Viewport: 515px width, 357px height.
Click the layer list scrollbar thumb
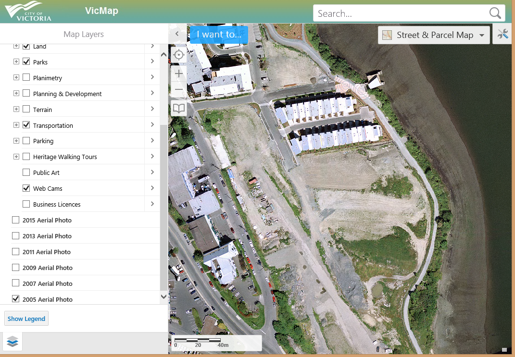(x=163, y=208)
